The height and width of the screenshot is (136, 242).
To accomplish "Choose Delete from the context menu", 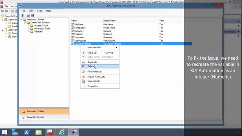I will (x=100, y=66).
